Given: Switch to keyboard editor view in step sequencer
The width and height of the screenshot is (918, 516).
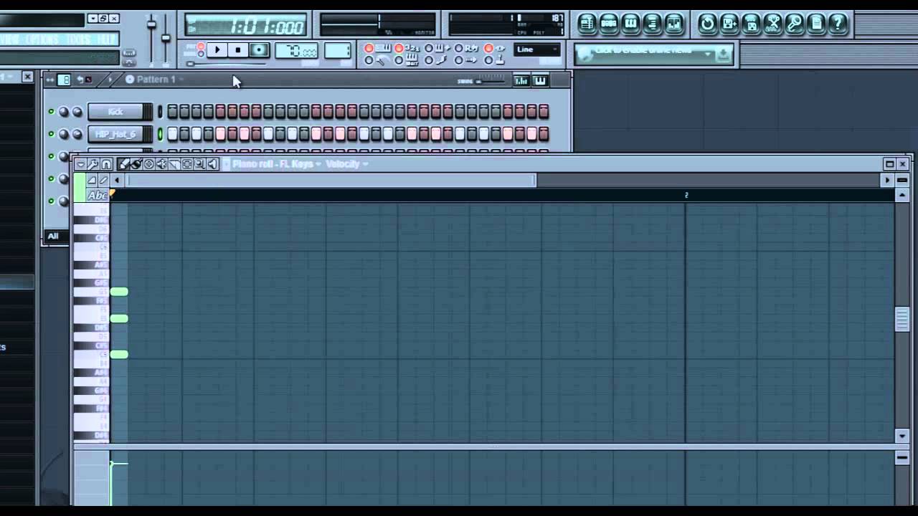Looking at the screenshot, I should coord(540,80).
